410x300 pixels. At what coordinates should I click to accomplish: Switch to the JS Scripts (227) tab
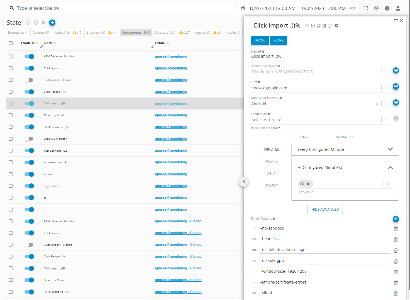click(x=165, y=33)
